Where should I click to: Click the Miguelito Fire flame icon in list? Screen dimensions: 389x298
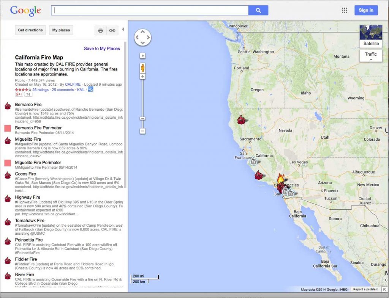pyautogui.click(x=8, y=141)
